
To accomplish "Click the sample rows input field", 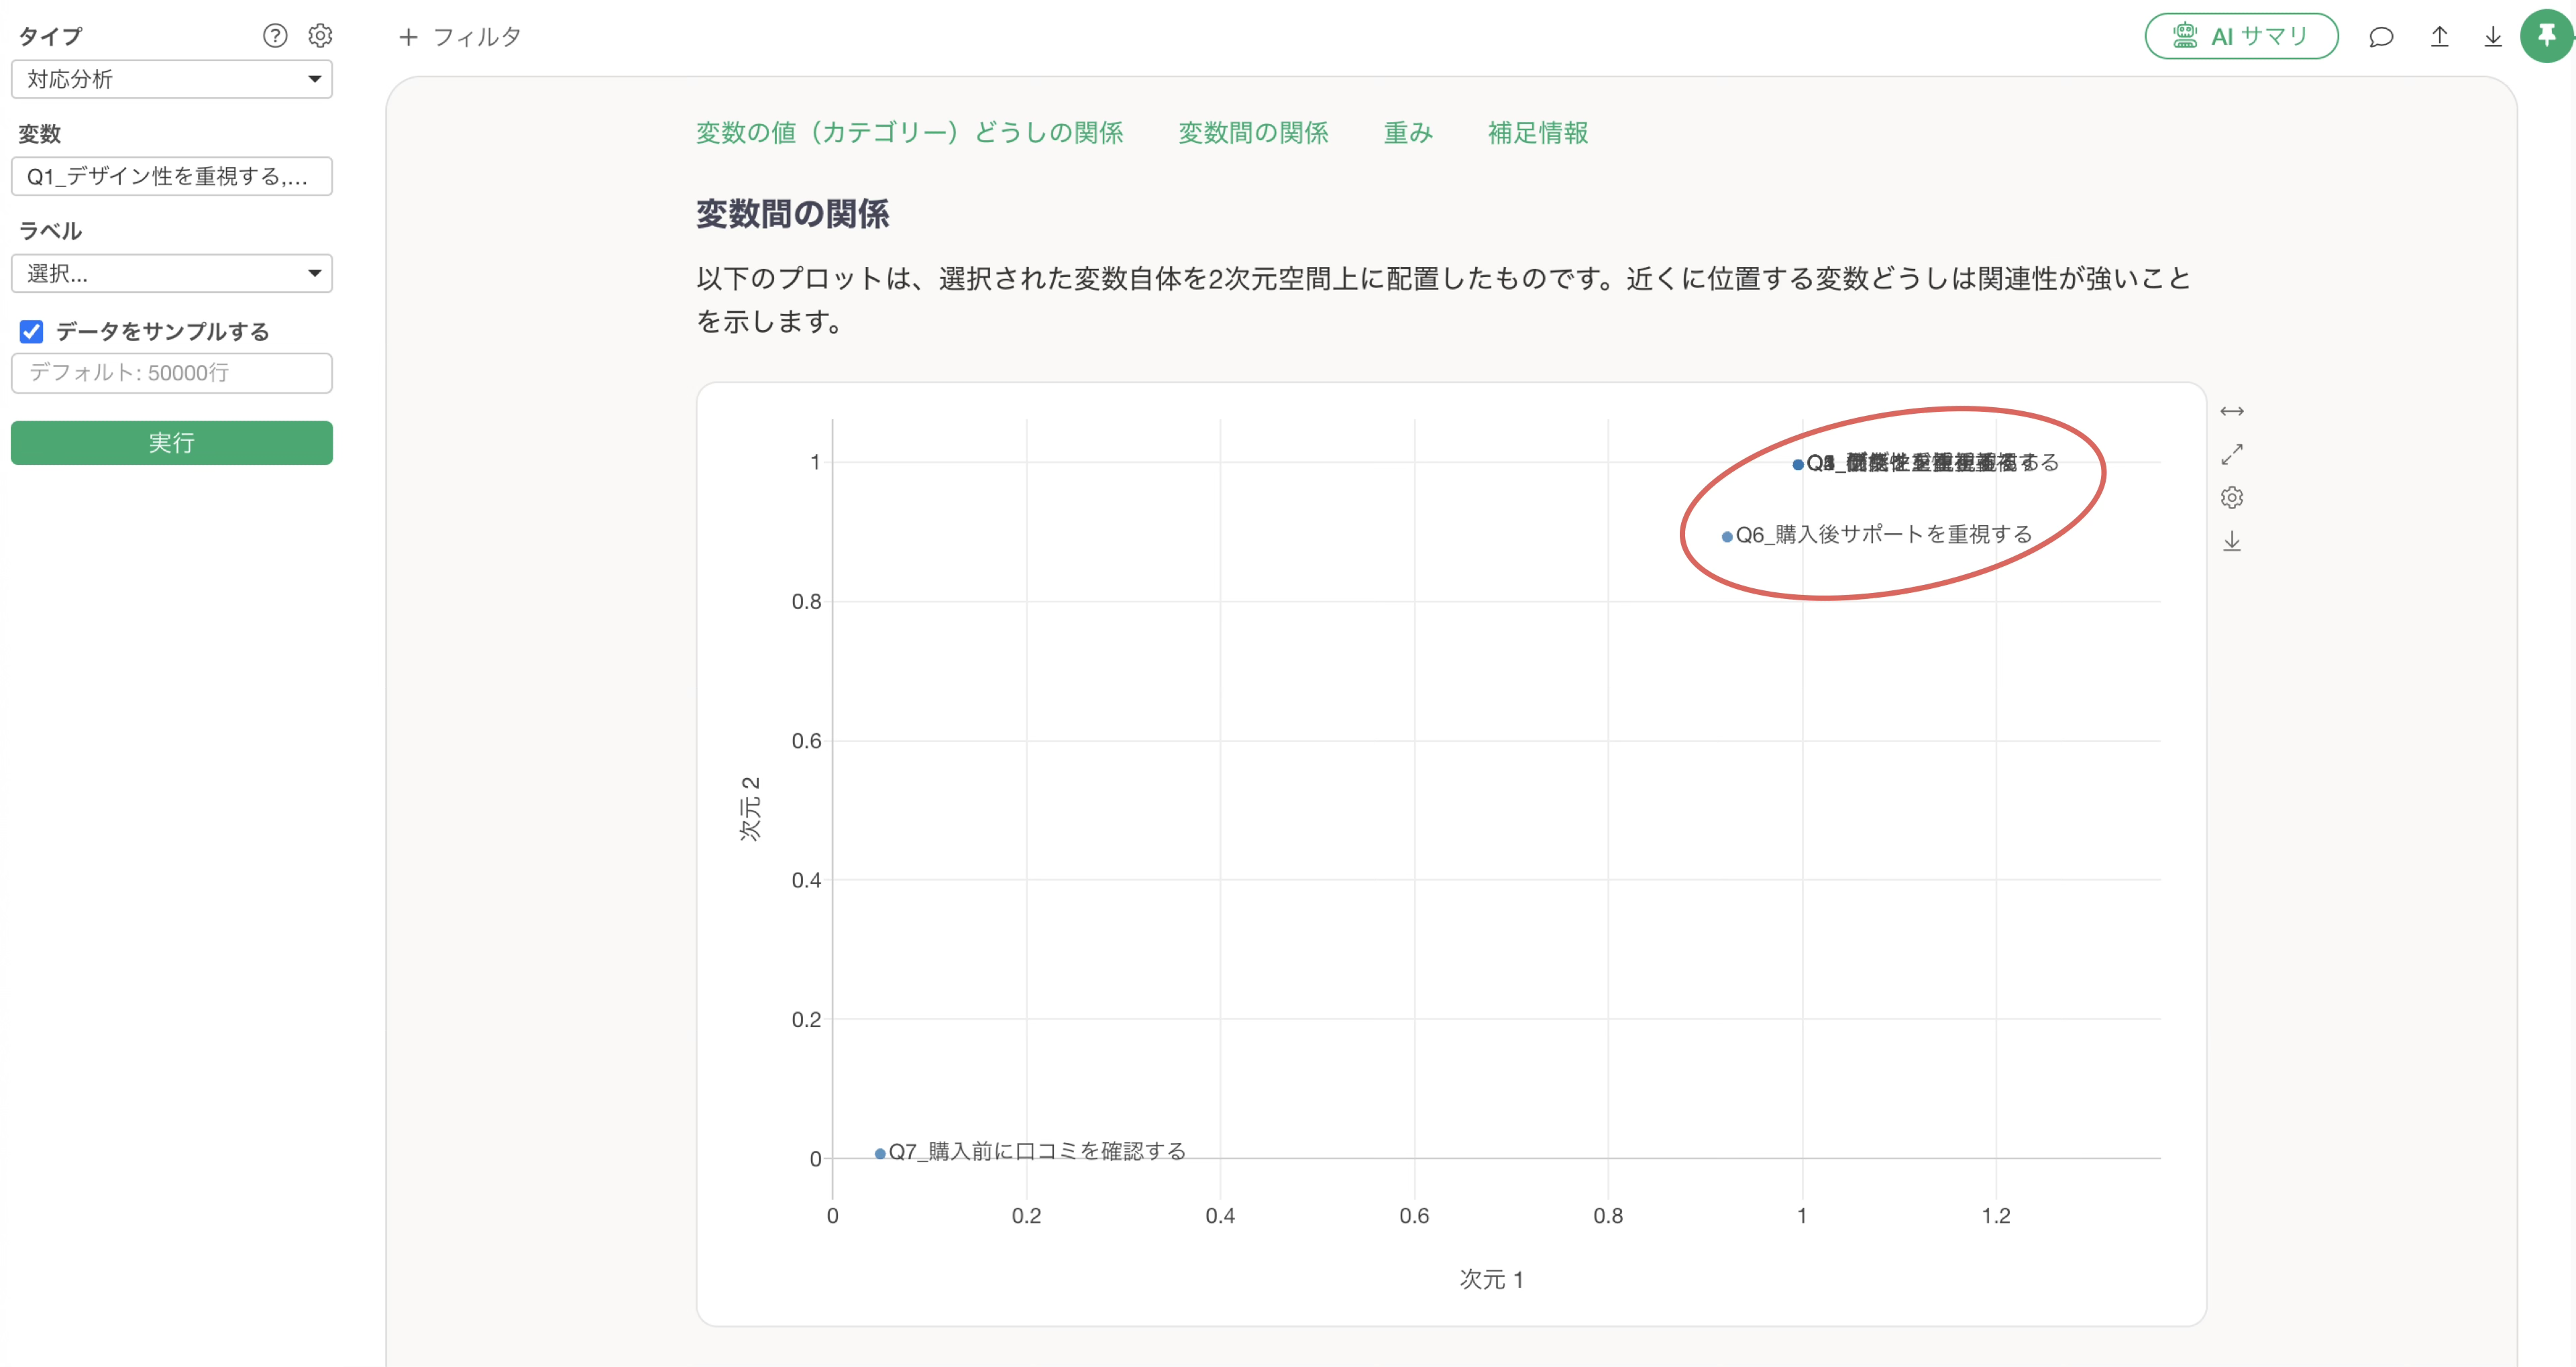I will pyautogui.click(x=171, y=373).
